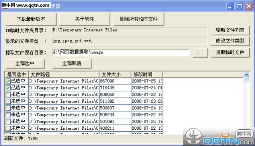
Task: Check the checkbox for file sized 488211
Action: pos(8,128)
